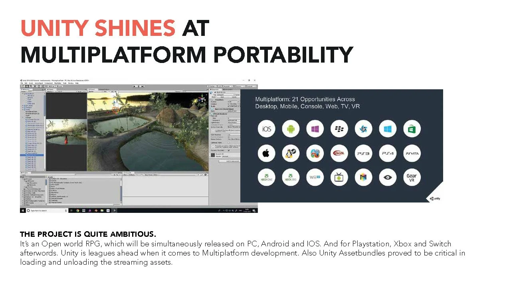Click the Wii U platform icon
The image size is (511, 287).
(315, 177)
